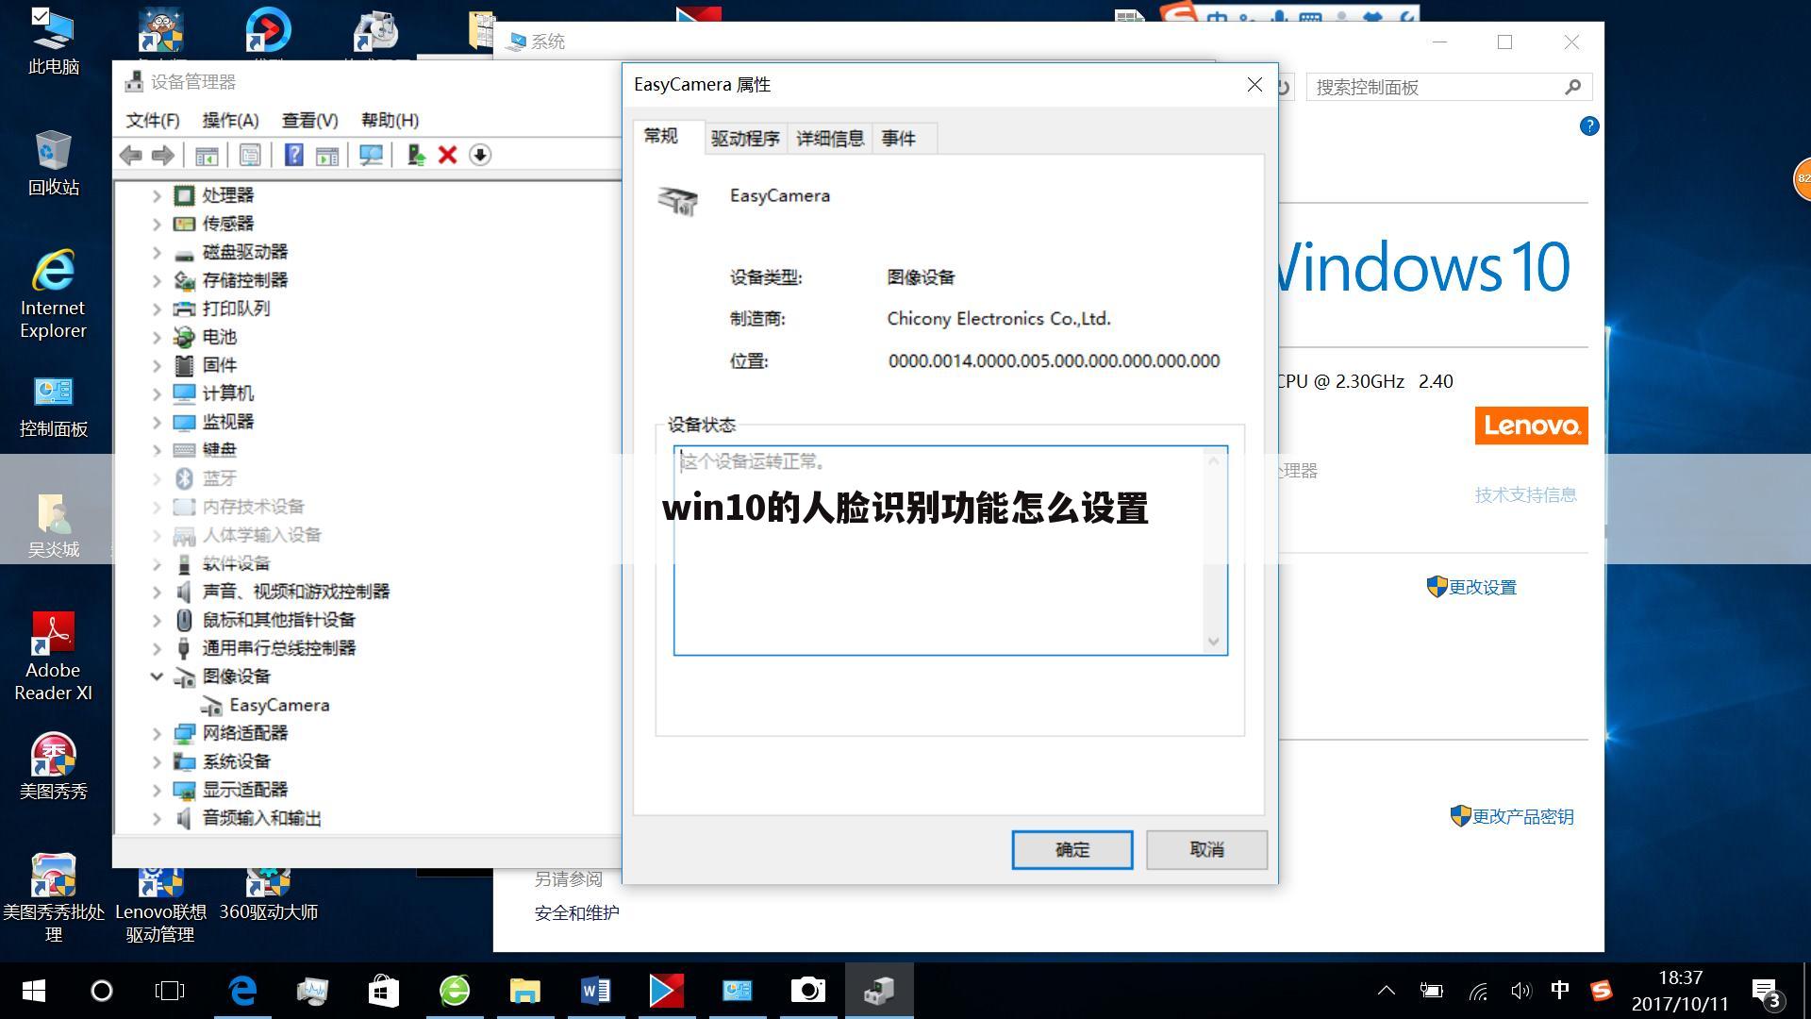Expand the 打印队列 tree node
Image resolution: width=1811 pixels, height=1019 pixels.
pos(157,309)
